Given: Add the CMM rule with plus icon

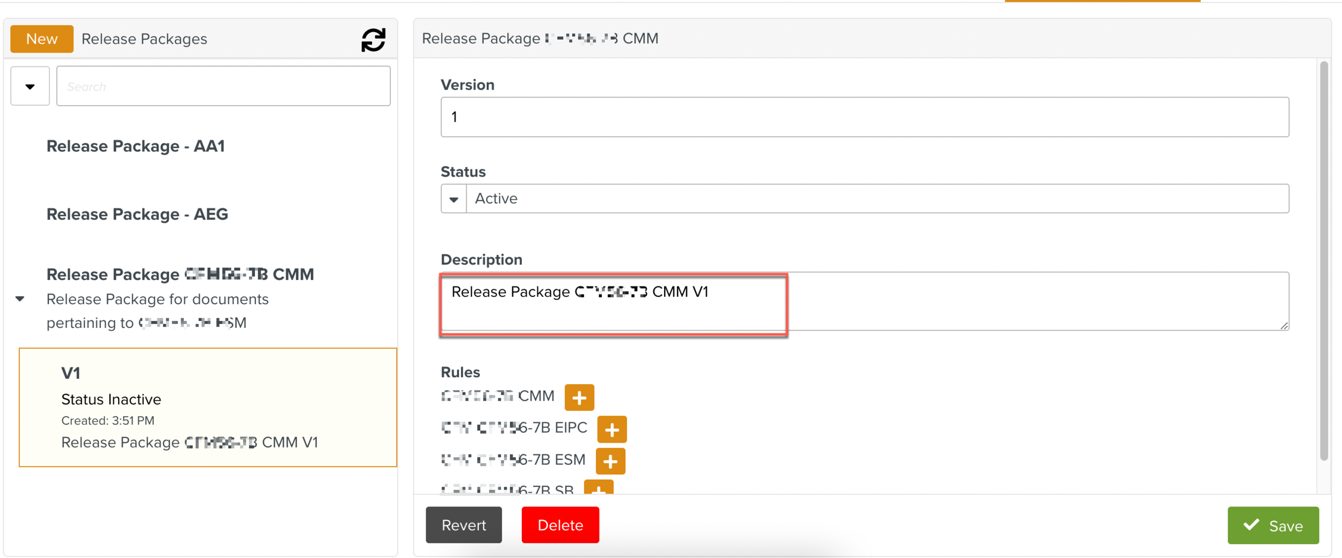Looking at the screenshot, I should click(579, 398).
